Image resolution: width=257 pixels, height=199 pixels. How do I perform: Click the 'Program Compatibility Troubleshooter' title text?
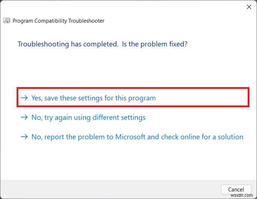click(x=58, y=21)
